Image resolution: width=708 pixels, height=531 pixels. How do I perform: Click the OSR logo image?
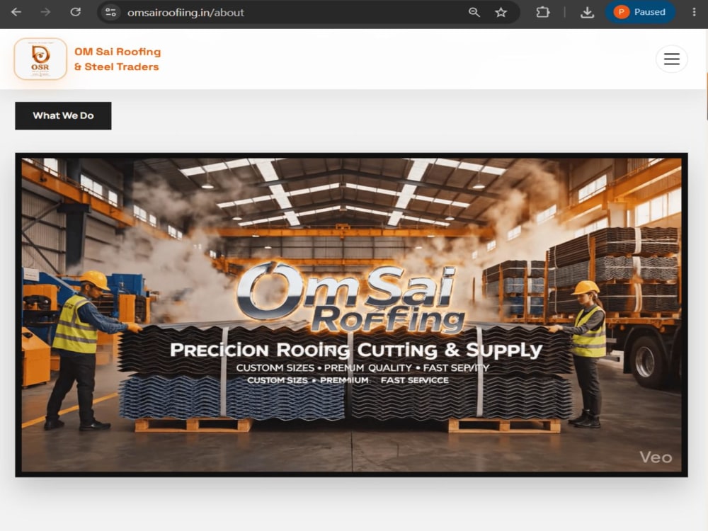[x=40, y=59]
